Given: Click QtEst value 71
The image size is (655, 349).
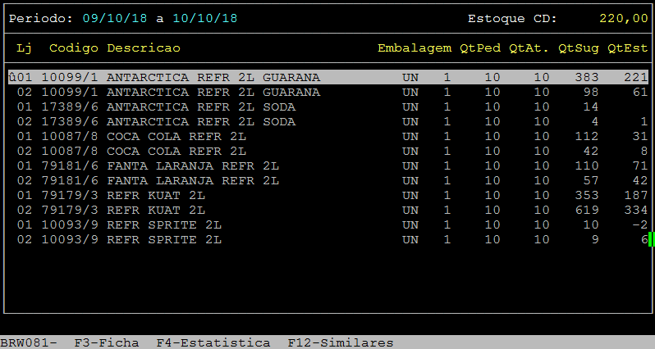Looking at the screenshot, I should 640,166.
